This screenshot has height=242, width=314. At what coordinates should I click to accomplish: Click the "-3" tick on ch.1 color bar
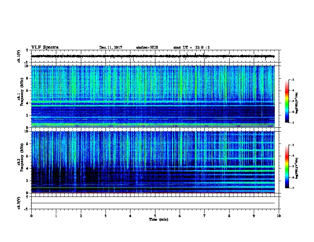[x=293, y=79]
